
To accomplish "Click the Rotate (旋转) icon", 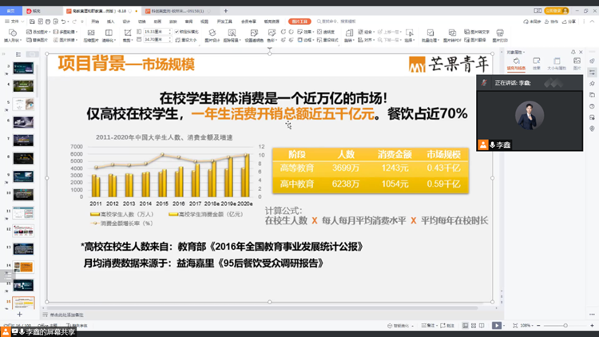I will (x=349, y=33).
